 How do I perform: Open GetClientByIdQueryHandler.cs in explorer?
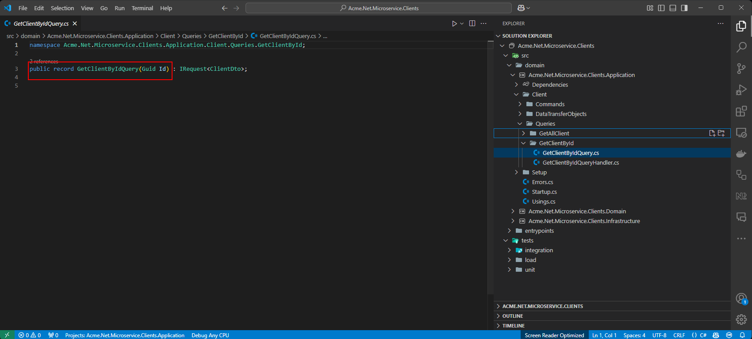[580, 162]
